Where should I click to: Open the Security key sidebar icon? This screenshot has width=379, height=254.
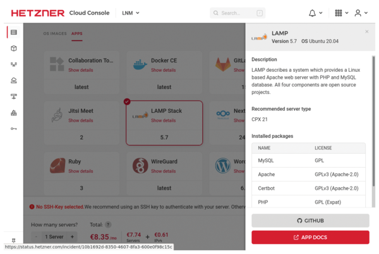(14, 129)
